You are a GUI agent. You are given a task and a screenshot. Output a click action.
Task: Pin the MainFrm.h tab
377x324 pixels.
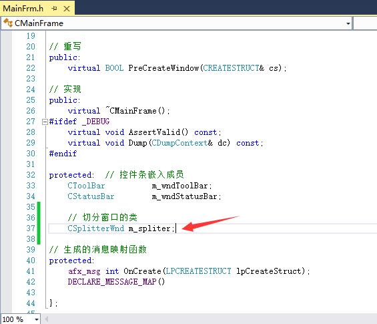pos(54,9)
